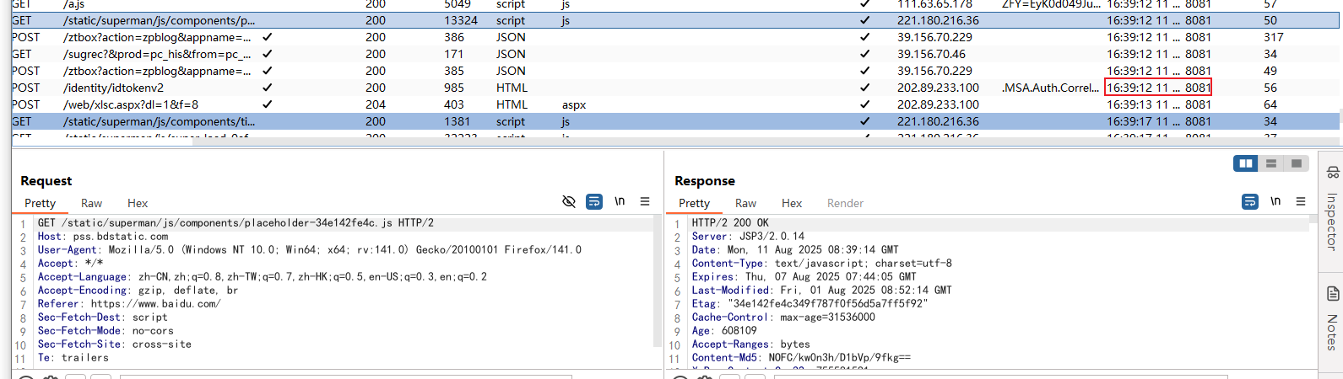Click the Sec-Fetch-Site: cross-site line
Screen dimensions: 1343x379
(114, 344)
